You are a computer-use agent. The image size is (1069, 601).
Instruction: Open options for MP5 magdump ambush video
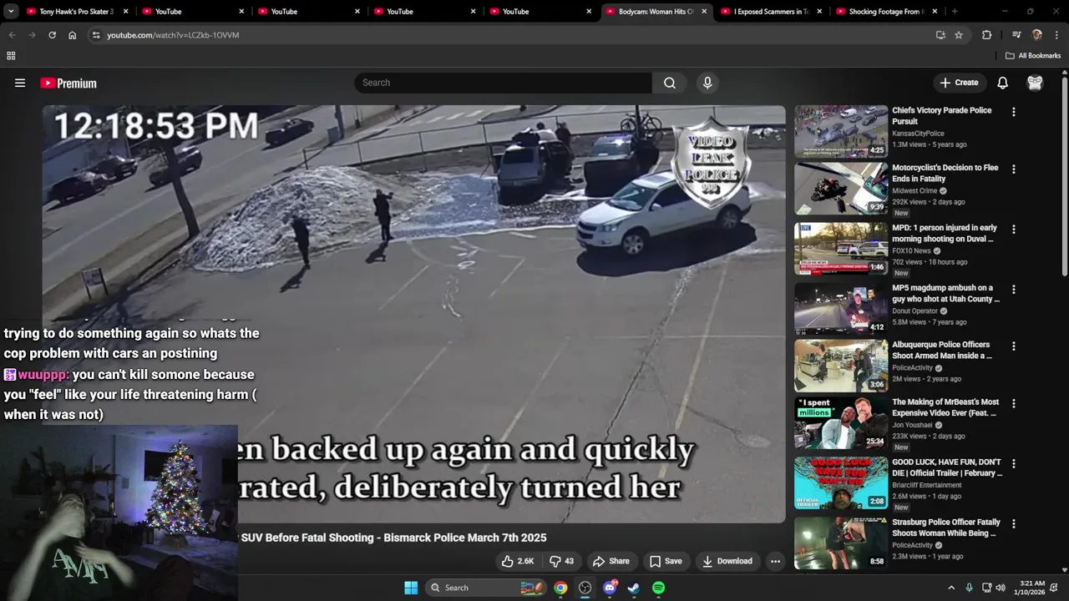(x=1013, y=289)
